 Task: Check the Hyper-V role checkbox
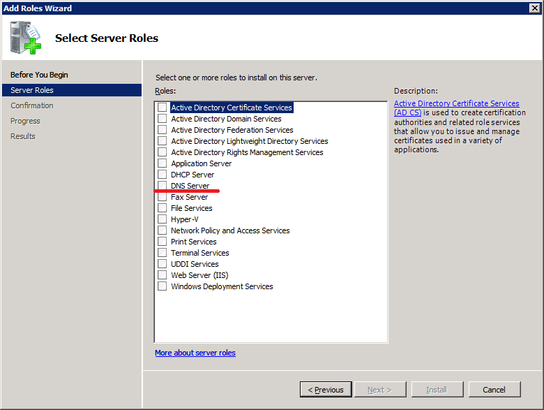pyautogui.click(x=162, y=219)
